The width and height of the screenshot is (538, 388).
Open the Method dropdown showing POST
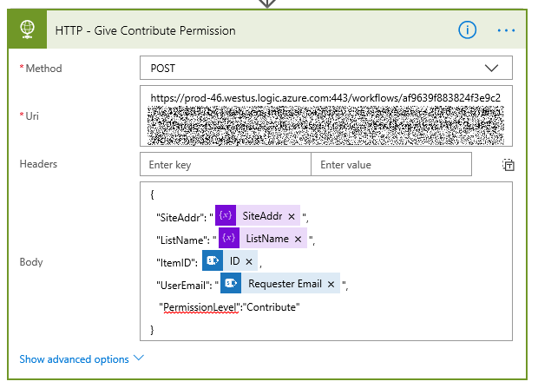pyautogui.click(x=326, y=68)
